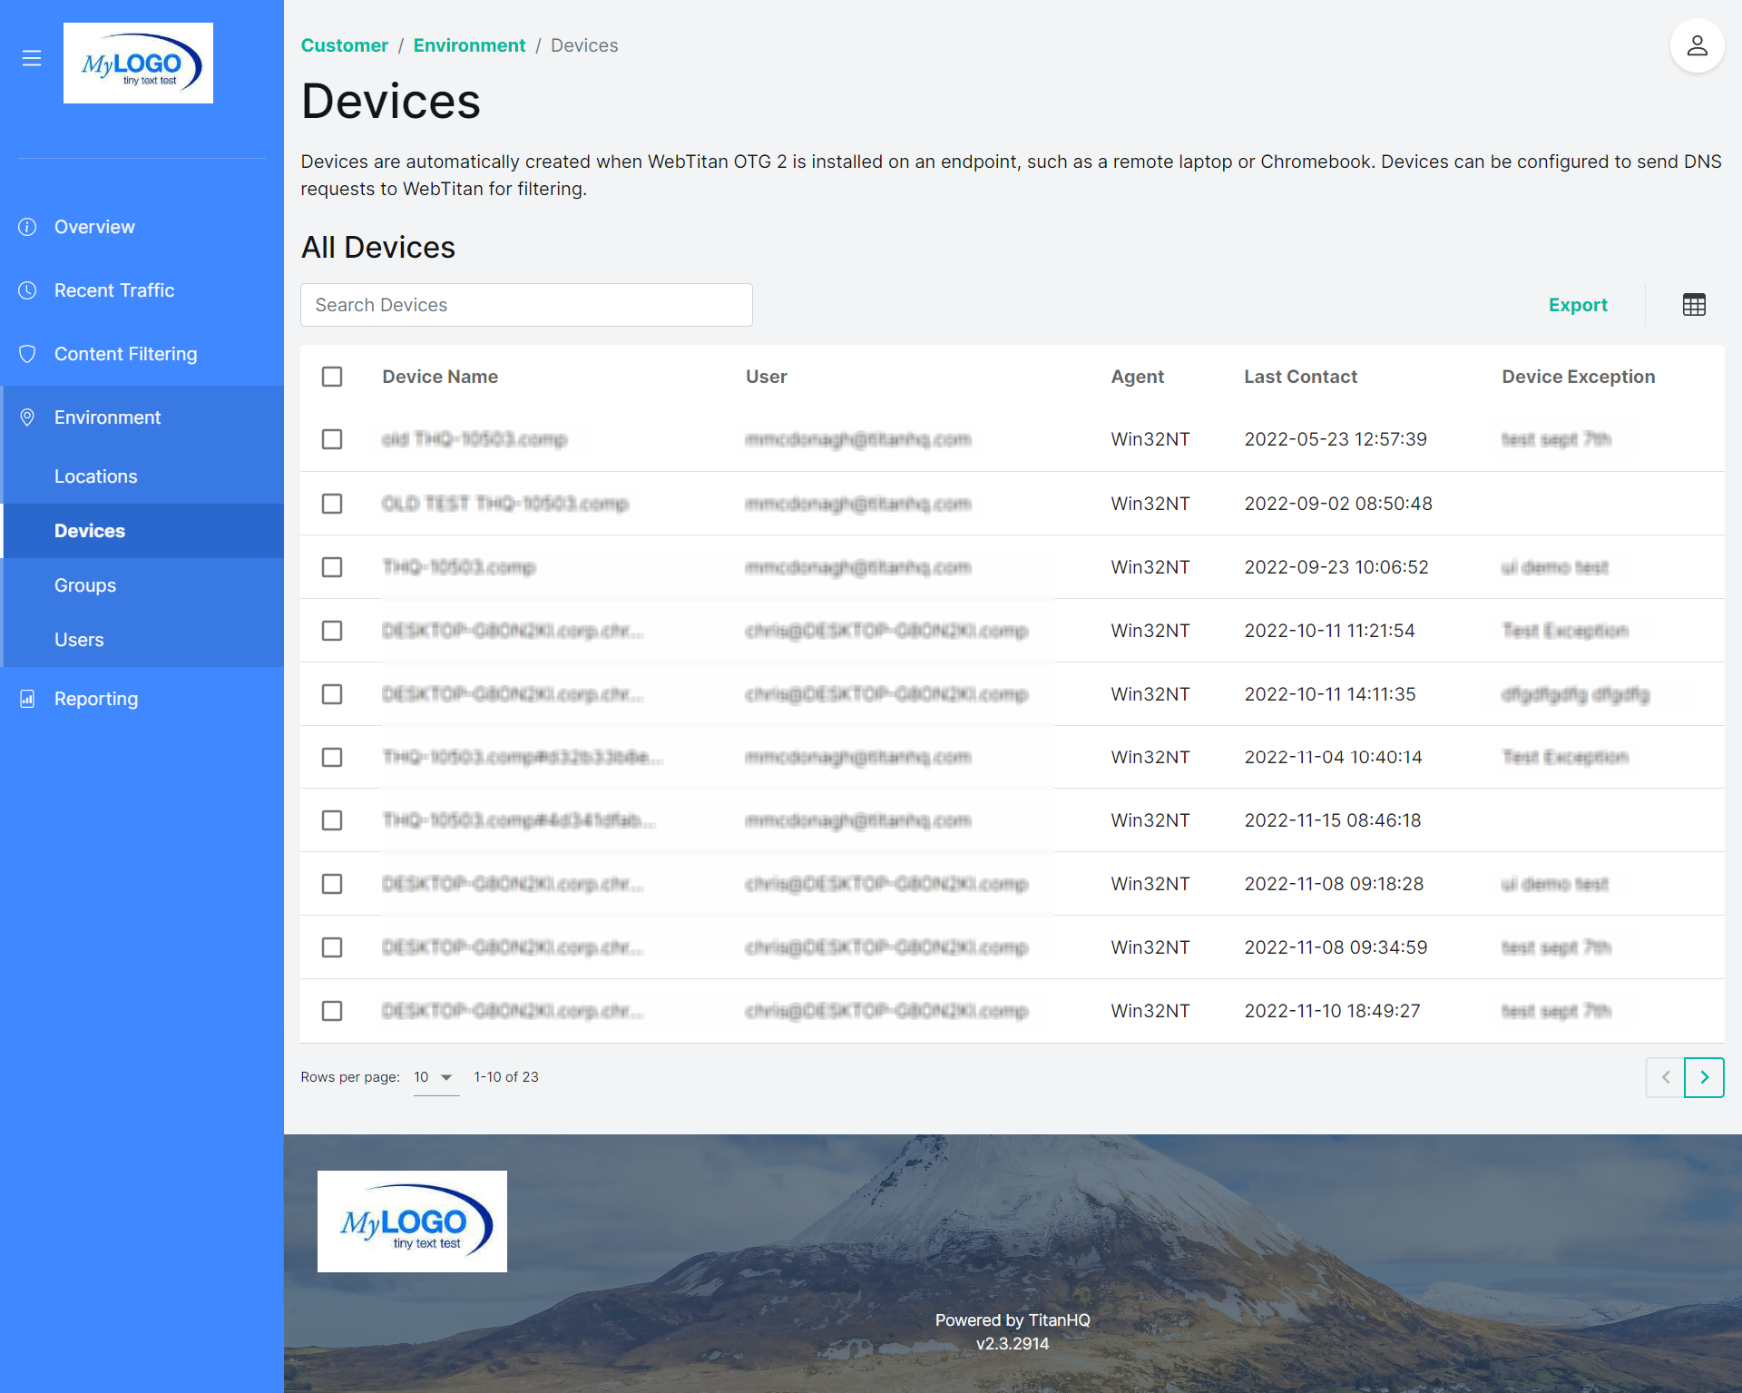Open the Rows per page dropdown
The image size is (1742, 1393).
(434, 1077)
